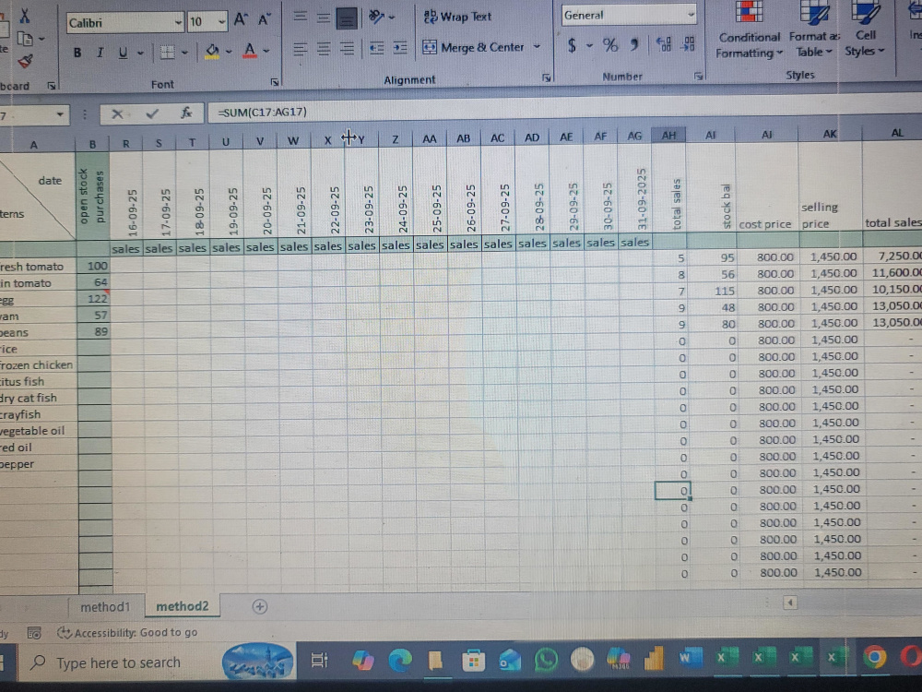Viewport: 922px width, 692px height.
Task: Select column AH header
Action: click(x=668, y=136)
